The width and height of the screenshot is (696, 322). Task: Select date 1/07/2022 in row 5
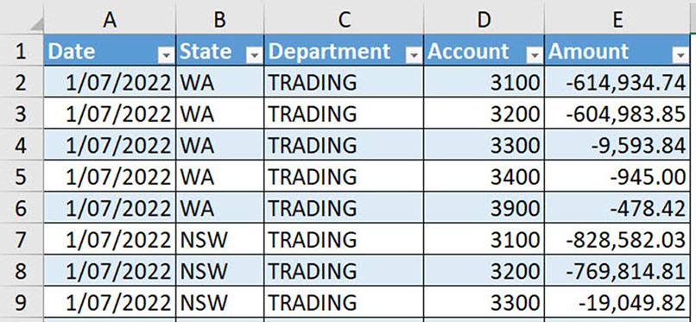tap(110, 176)
